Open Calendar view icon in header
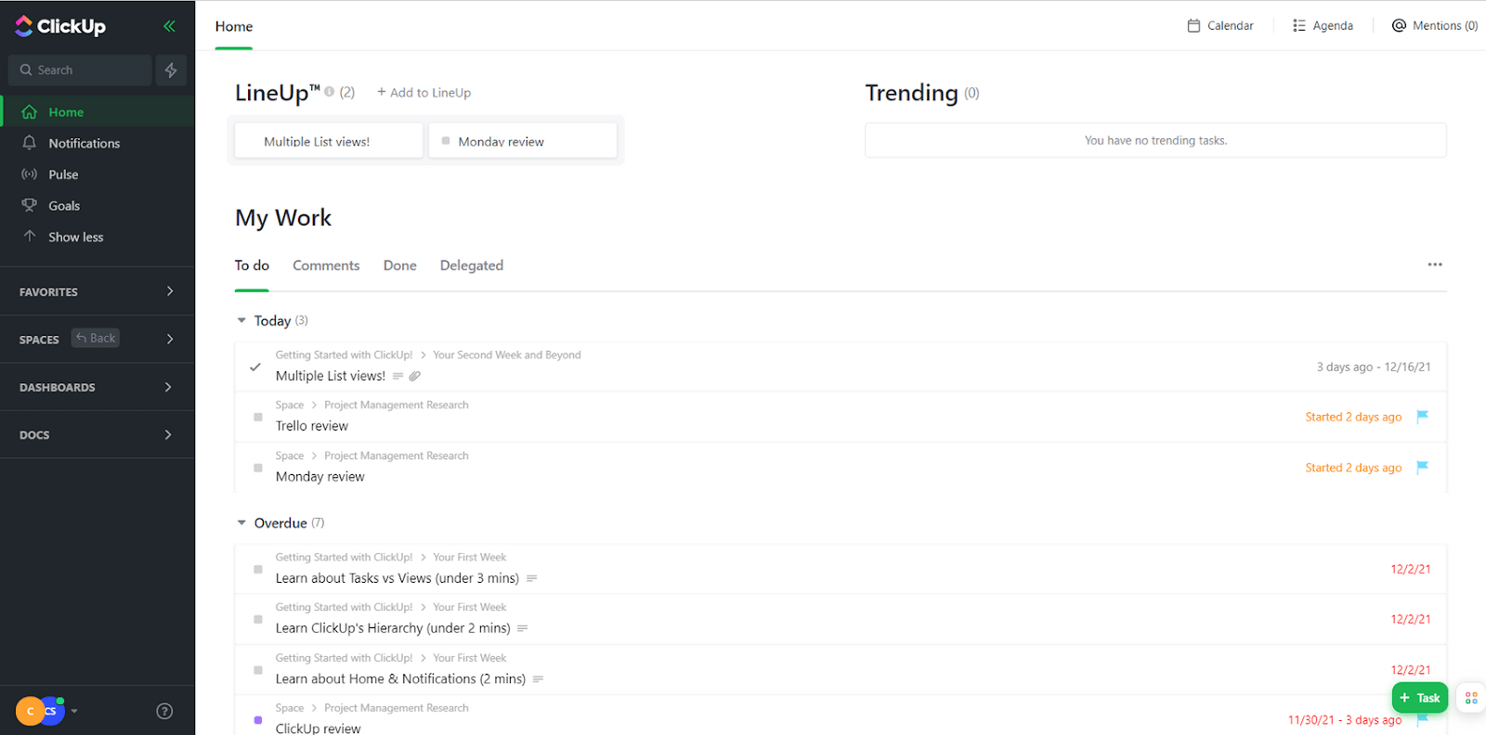The width and height of the screenshot is (1486, 735). (x=1193, y=26)
